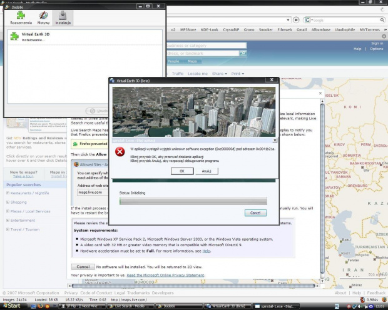The width and height of the screenshot is (388, 310).
Task: Cancel the Virtual Earth 3D installer
Action: [x=255, y=213]
